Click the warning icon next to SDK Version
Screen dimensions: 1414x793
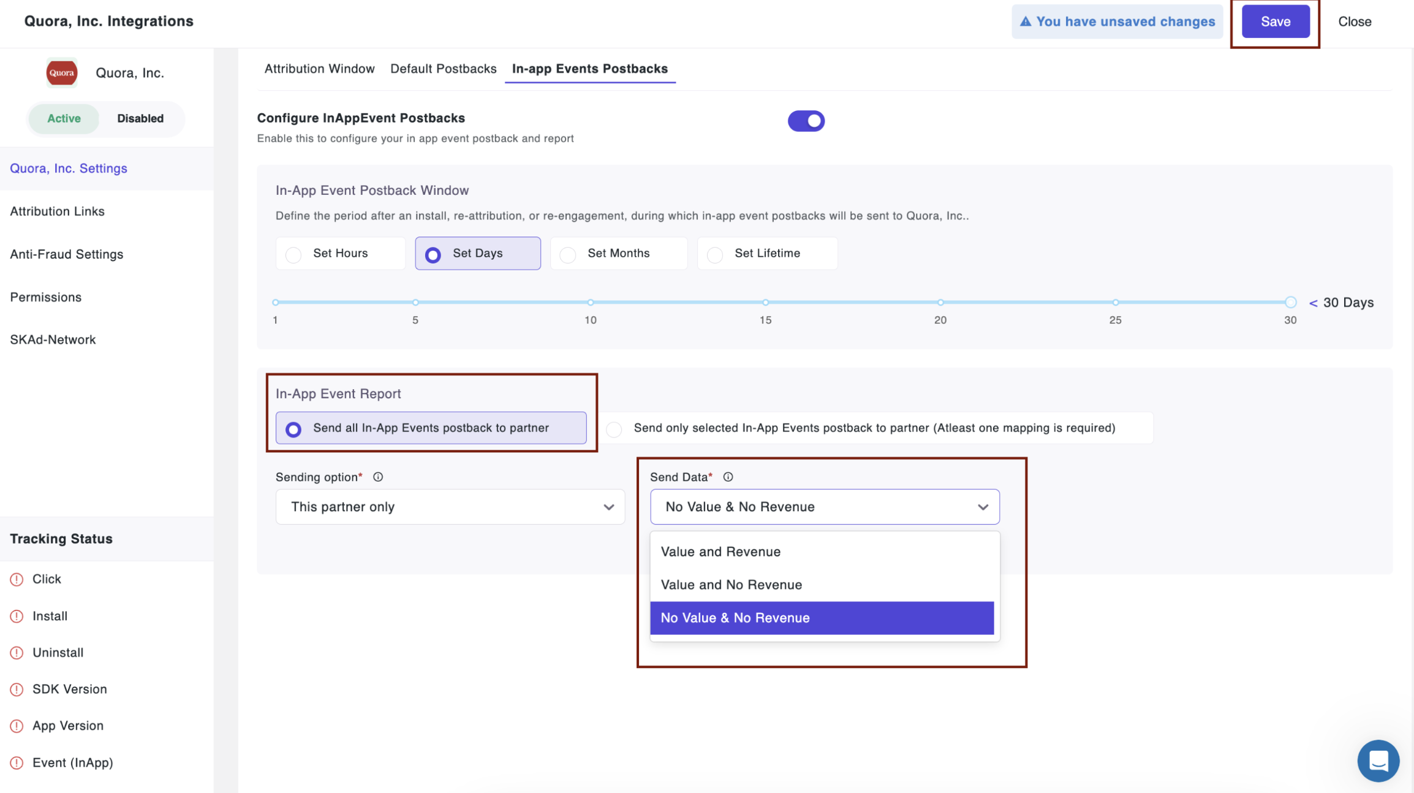click(17, 689)
